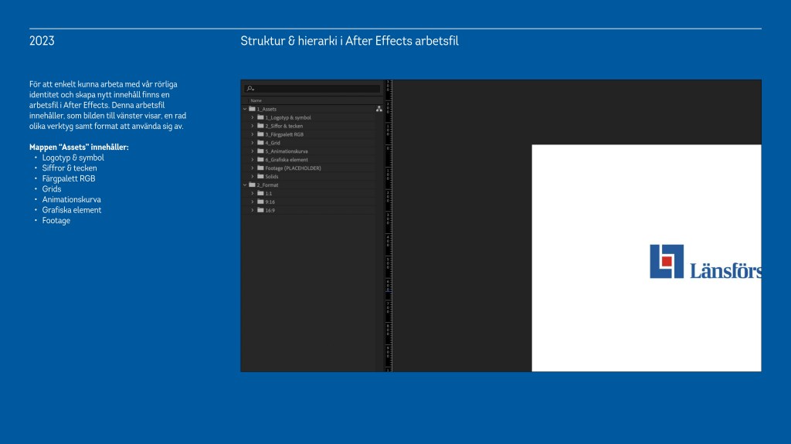Click the 1_Logotyp & symbol folder icon

260,117
